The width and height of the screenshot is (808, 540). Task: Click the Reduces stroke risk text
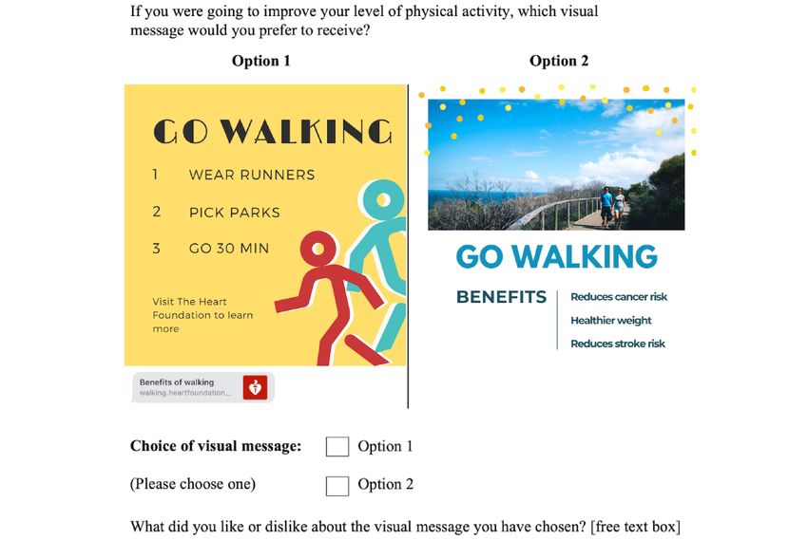(x=618, y=344)
